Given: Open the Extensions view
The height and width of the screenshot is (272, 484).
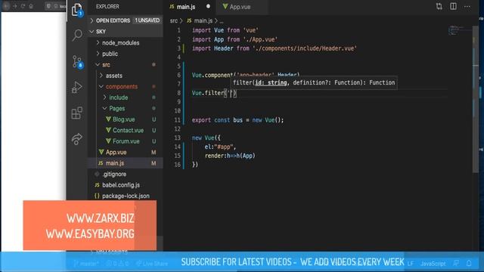Looking at the screenshot, I should click(x=77, y=113).
